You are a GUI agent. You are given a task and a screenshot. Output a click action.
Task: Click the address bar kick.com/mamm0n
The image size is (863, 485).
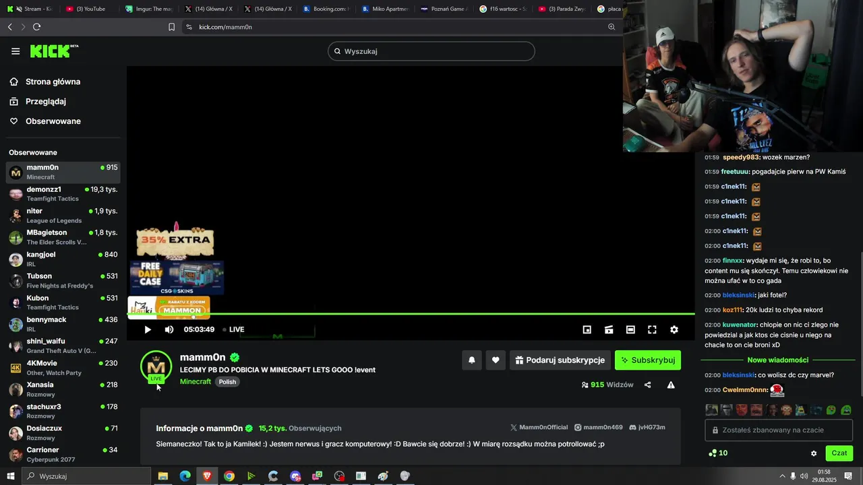point(225,27)
